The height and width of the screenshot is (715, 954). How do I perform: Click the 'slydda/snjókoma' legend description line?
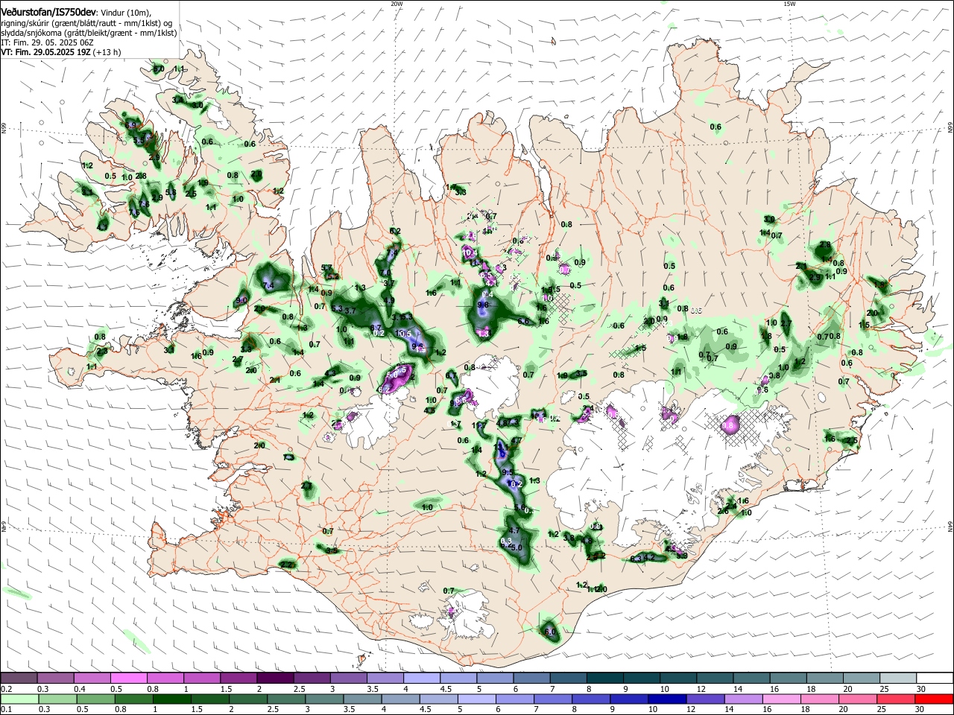coord(89,33)
